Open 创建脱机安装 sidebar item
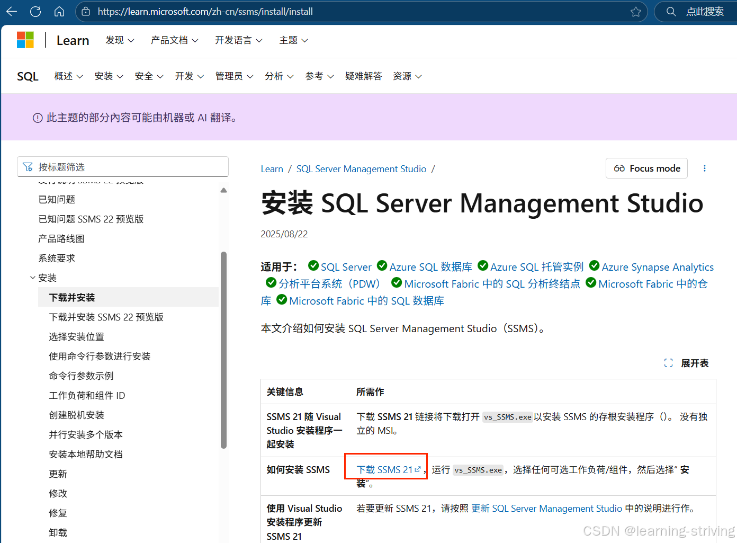This screenshot has height=543, width=737. click(x=77, y=415)
